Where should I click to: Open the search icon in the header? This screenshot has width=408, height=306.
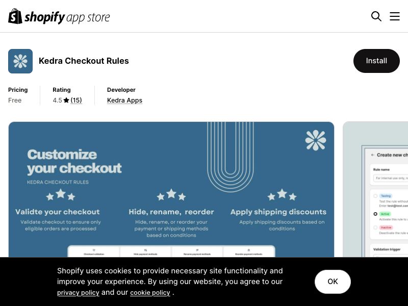coord(376,16)
